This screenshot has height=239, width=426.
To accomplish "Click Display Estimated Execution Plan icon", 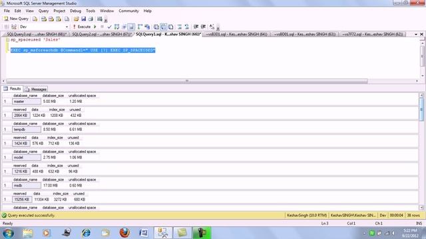I will (x=117, y=27).
